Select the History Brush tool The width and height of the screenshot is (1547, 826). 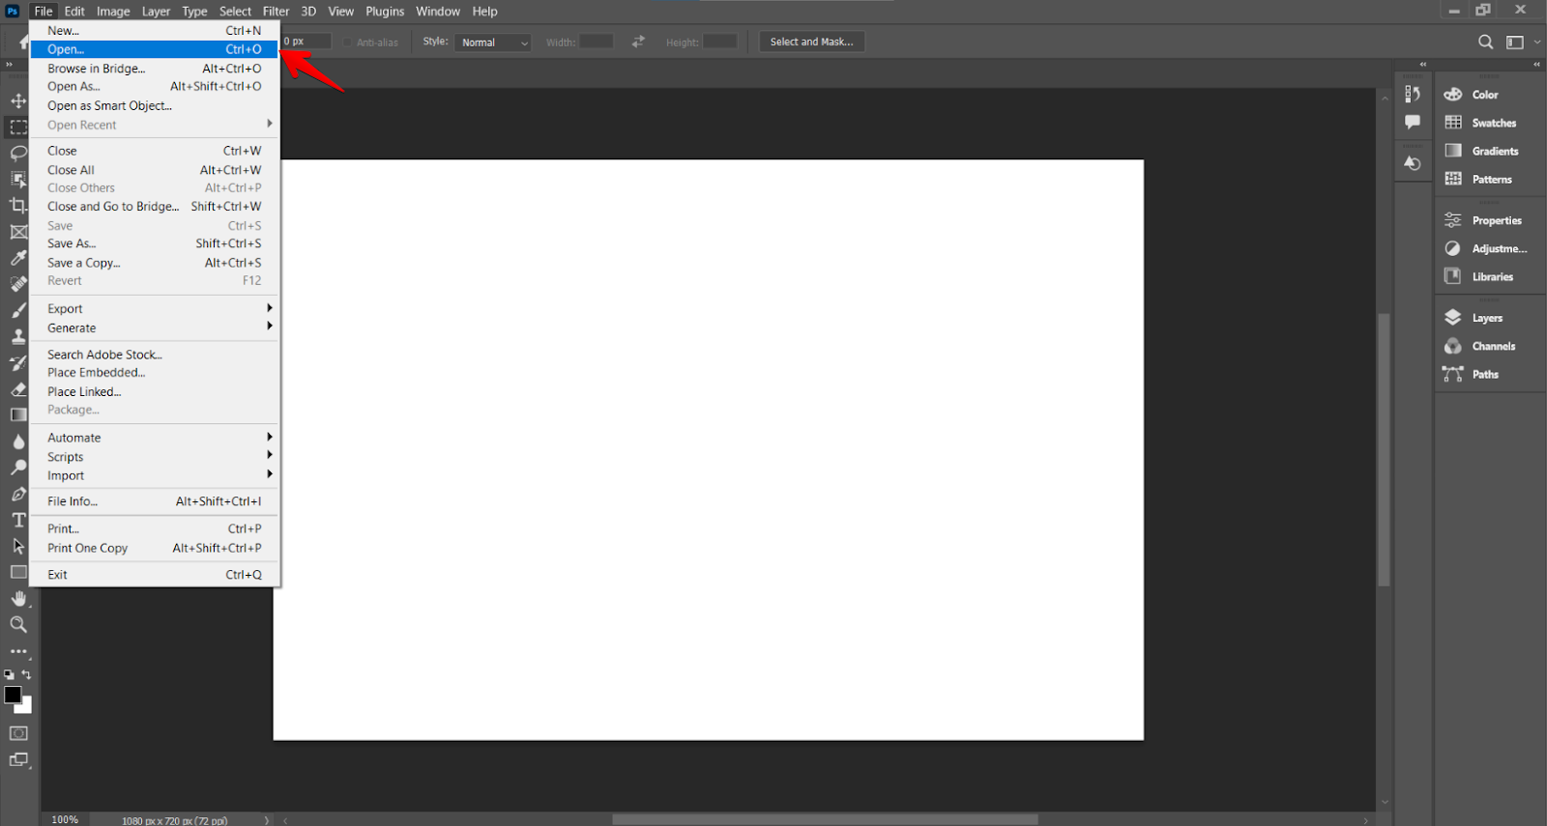pos(18,363)
